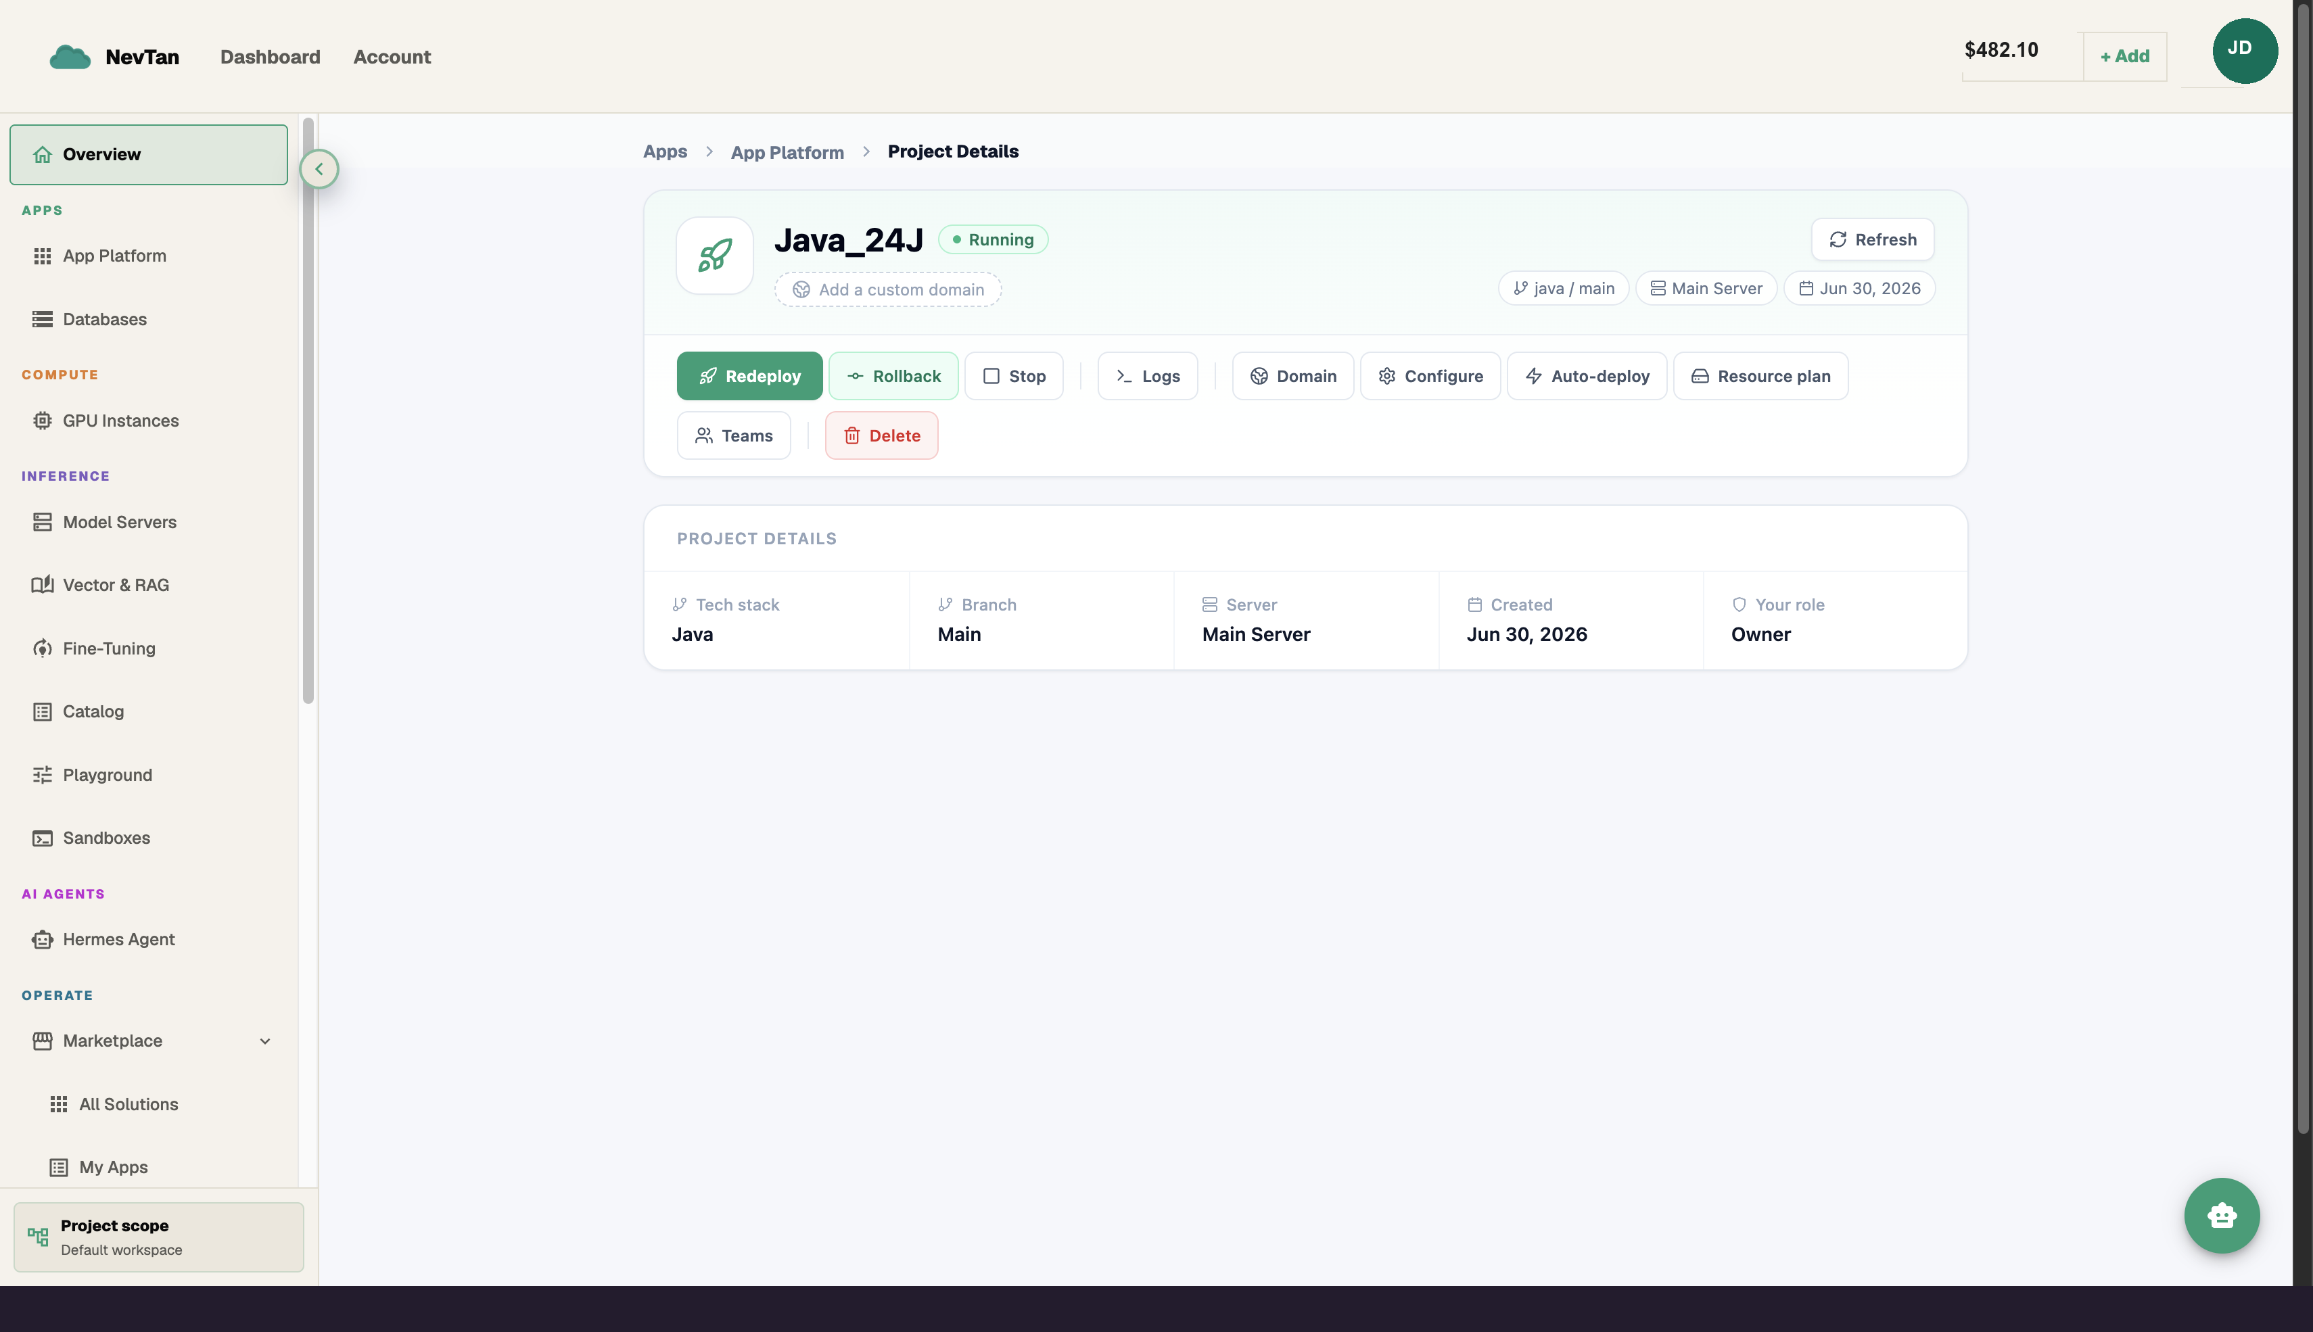Click the Tech stack value Java
Viewport: 2313px width, 1332px height.
tap(692, 634)
